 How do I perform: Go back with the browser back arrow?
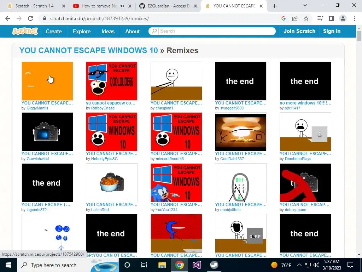tap(8, 18)
